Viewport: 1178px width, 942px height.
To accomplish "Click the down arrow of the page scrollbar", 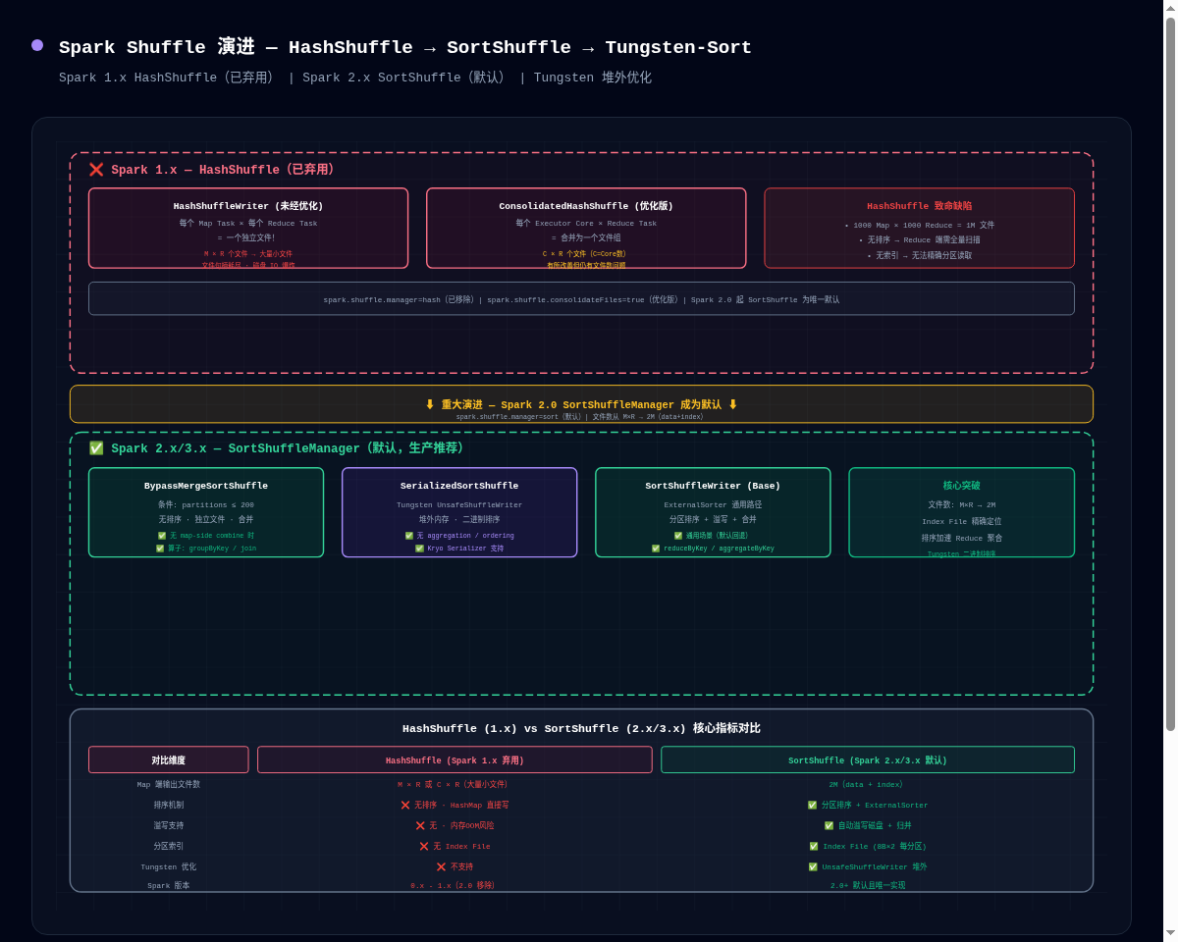I will pos(1170,933).
